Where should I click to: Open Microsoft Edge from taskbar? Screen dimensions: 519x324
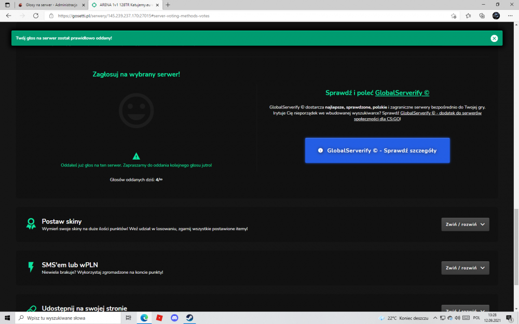click(144, 318)
